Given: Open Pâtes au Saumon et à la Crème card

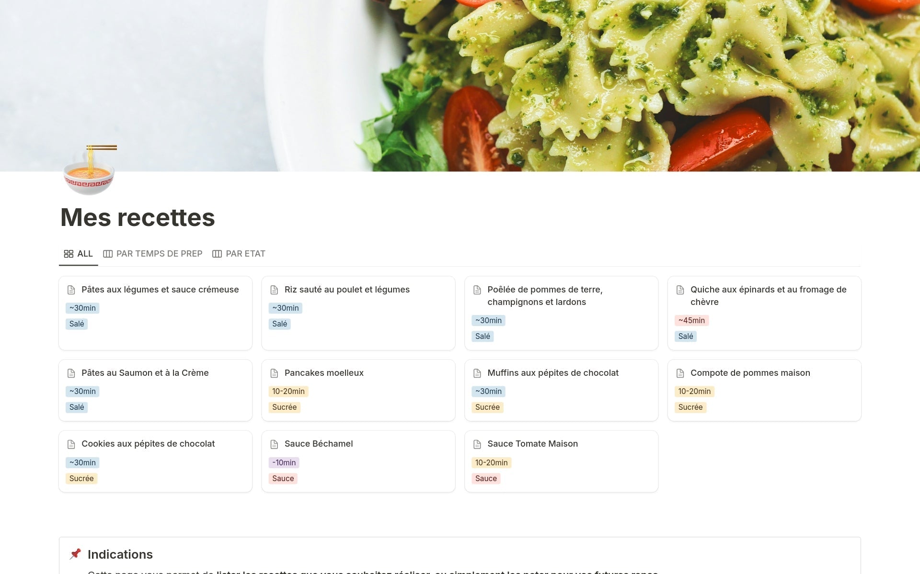Looking at the screenshot, I should click(145, 373).
